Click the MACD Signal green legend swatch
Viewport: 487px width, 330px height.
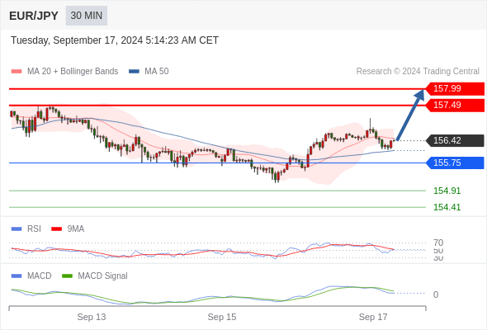coord(67,276)
